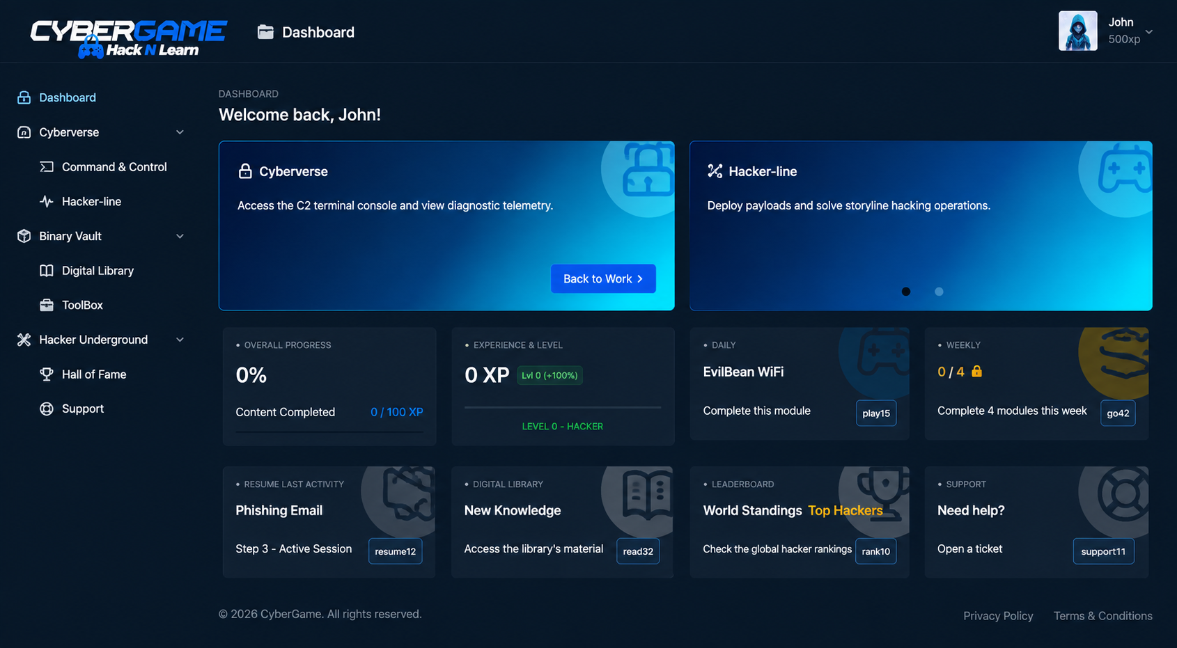This screenshot has height=648, width=1177.
Task: Click the resume12 badge for Phishing Email
Action: [396, 551]
